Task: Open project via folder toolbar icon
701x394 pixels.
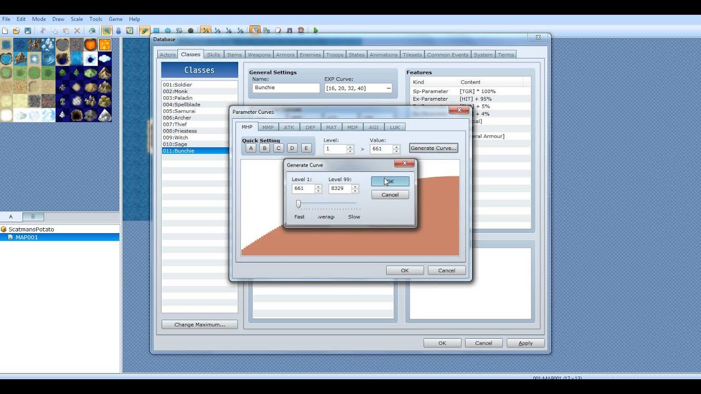Action: click(16, 31)
